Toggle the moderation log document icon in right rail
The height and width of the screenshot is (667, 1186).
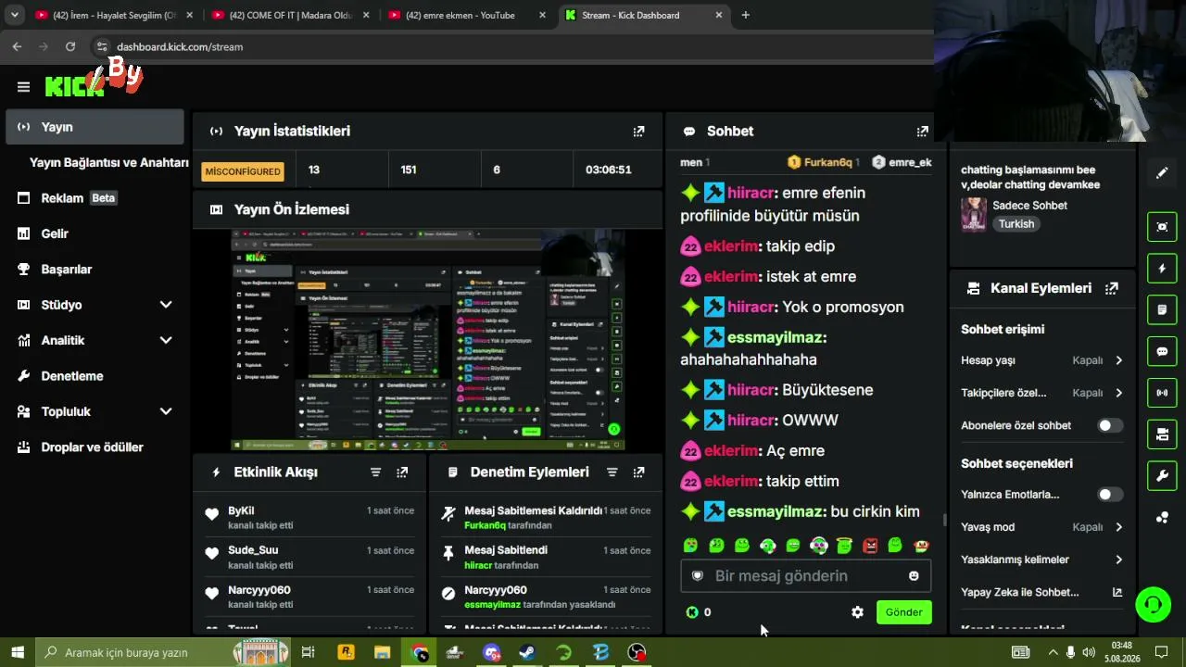(x=1162, y=309)
